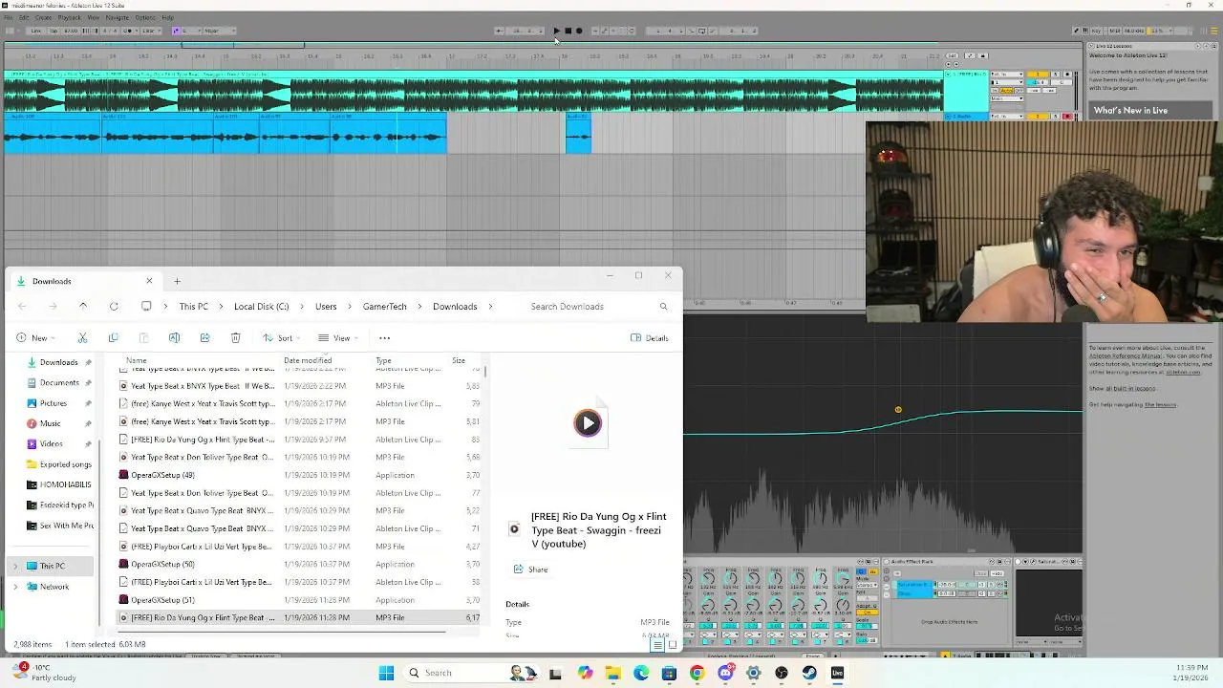The image size is (1223, 688).
Task: Click the Share icon in File Explorer toolbar
Action: (204, 337)
